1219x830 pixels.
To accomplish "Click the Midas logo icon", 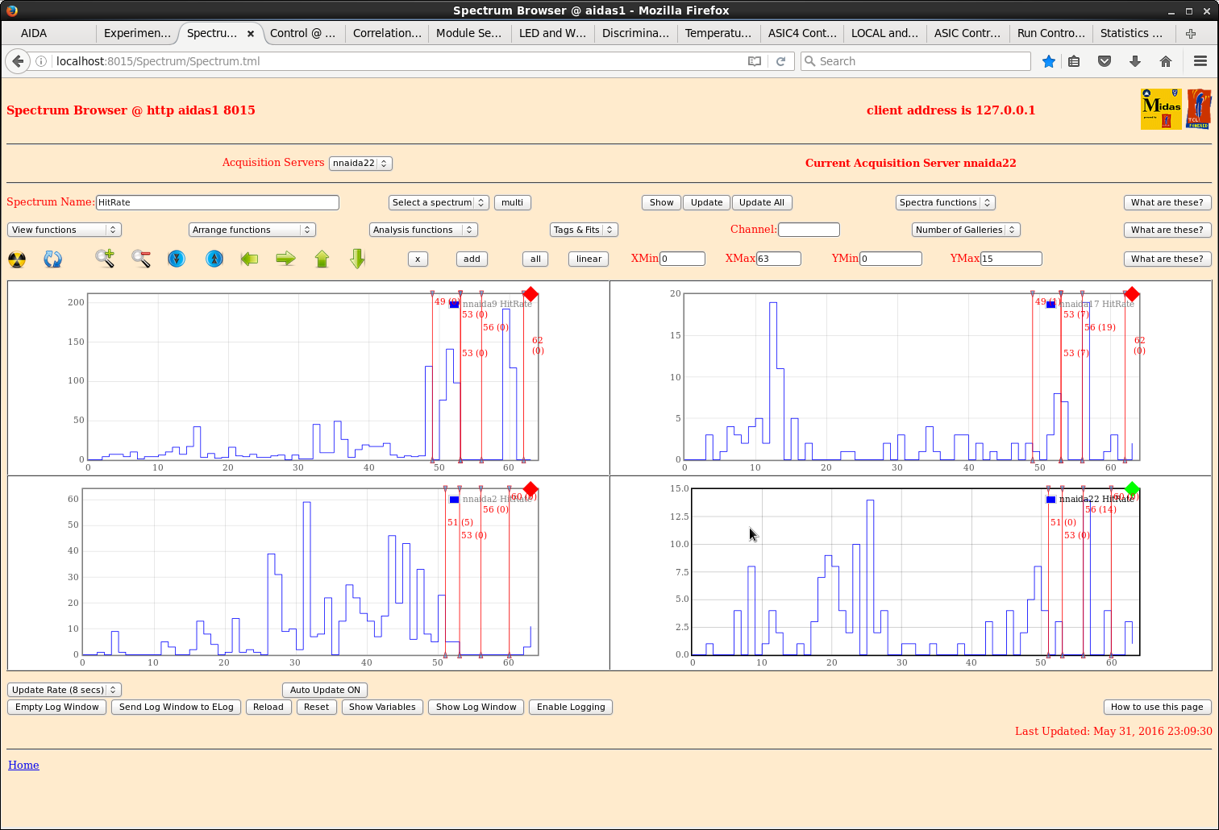I will tap(1161, 109).
